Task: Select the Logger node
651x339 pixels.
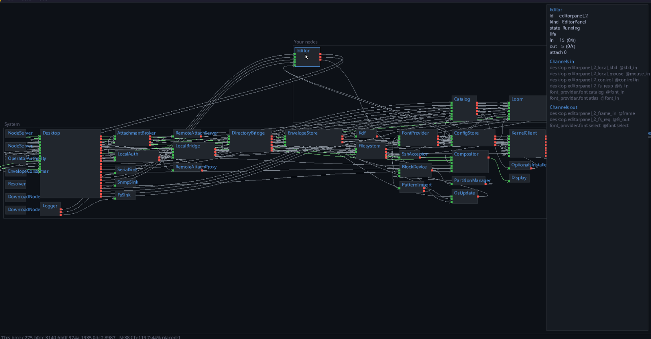Action: (50, 209)
